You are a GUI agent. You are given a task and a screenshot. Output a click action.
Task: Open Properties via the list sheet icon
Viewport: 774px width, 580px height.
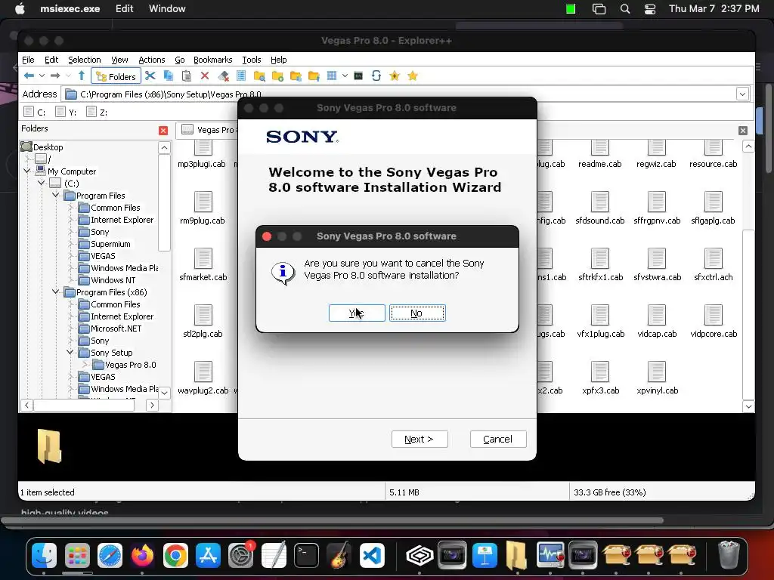[x=241, y=76]
